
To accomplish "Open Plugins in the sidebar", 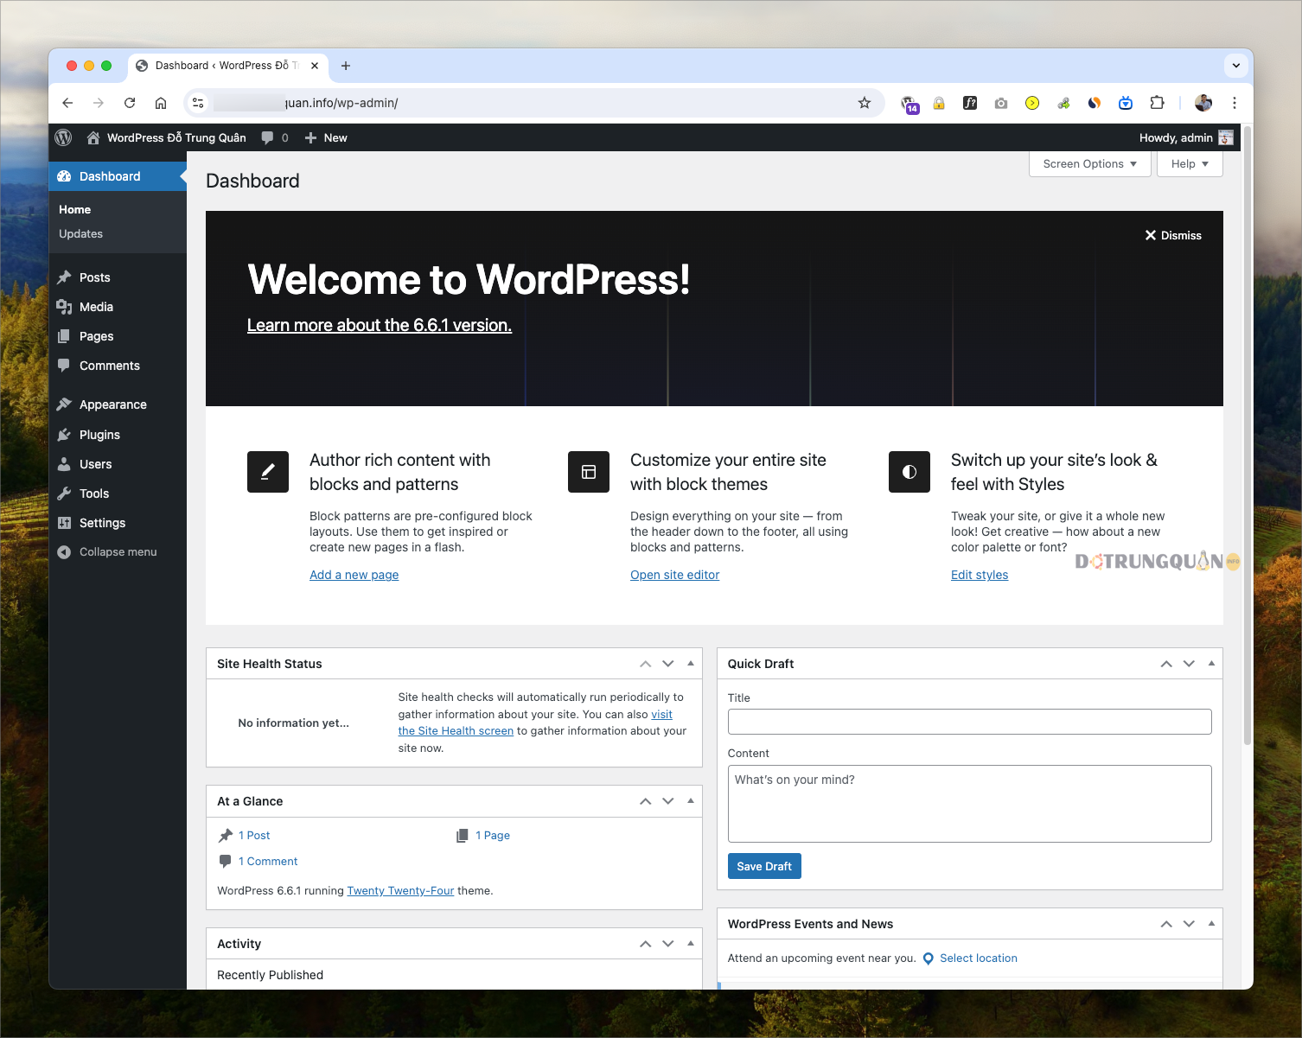I will [118, 435].
